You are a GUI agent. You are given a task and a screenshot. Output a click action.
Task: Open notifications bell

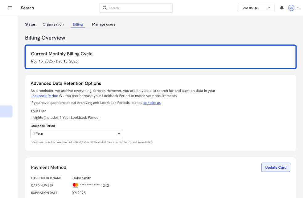coord(282,8)
